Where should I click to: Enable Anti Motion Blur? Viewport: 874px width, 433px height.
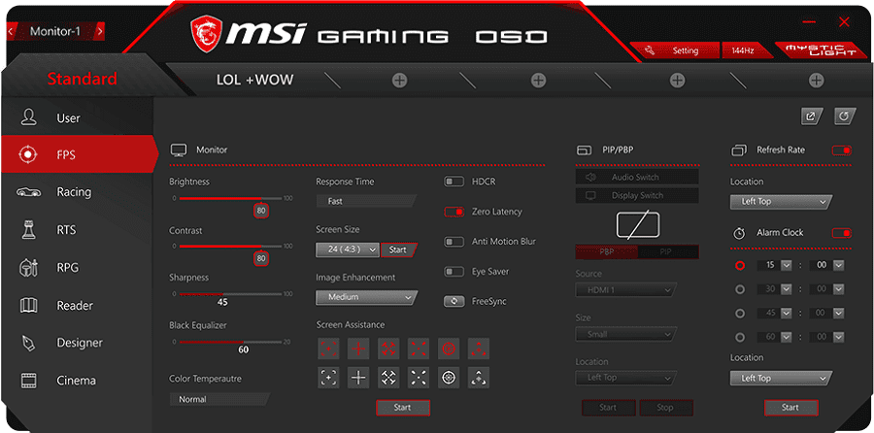coord(454,242)
